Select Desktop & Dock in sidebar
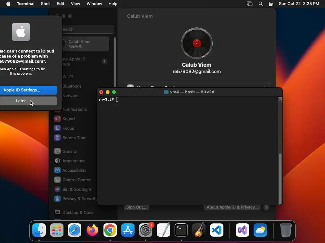 click(74, 212)
